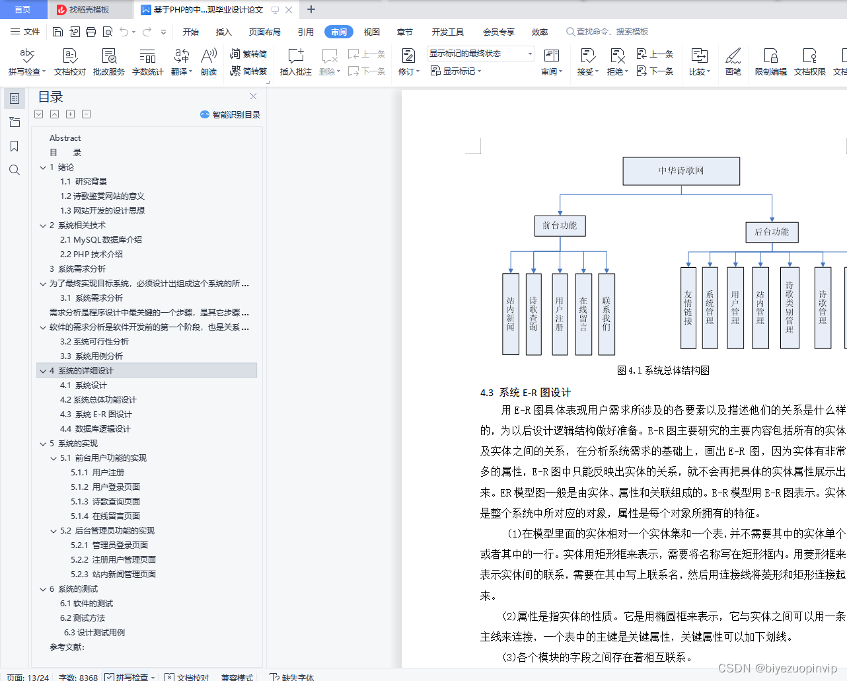Open the TOC outline sidebar panel icon
This screenshot has width=847, height=681.
click(15, 99)
